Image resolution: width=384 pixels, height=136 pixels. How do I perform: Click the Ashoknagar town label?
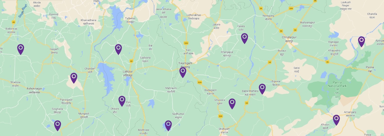pyautogui.click(x=33, y=90)
